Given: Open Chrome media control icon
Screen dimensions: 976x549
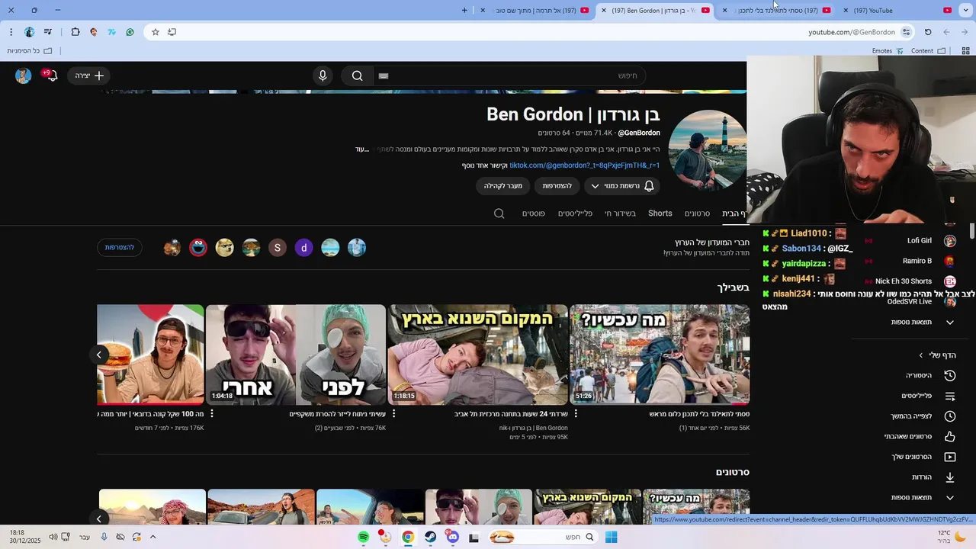Looking at the screenshot, I should 48,32.
